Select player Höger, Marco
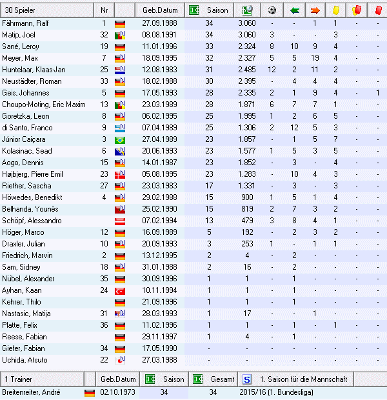Viewport: 387px width, 400px height. pyautogui.click(x=23, y=232)
